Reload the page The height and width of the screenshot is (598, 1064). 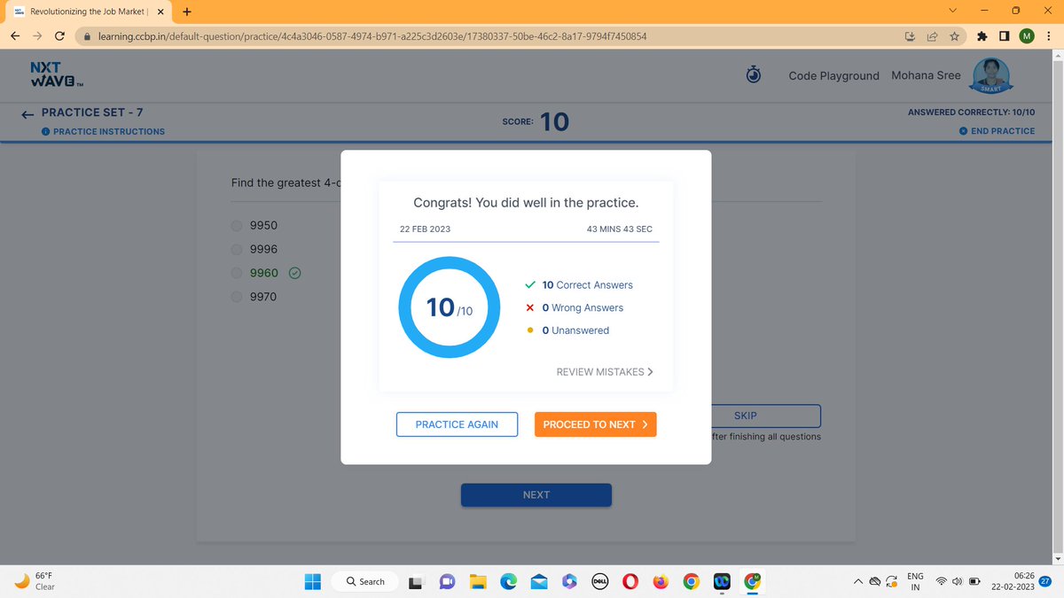click(x=59, y=37)
